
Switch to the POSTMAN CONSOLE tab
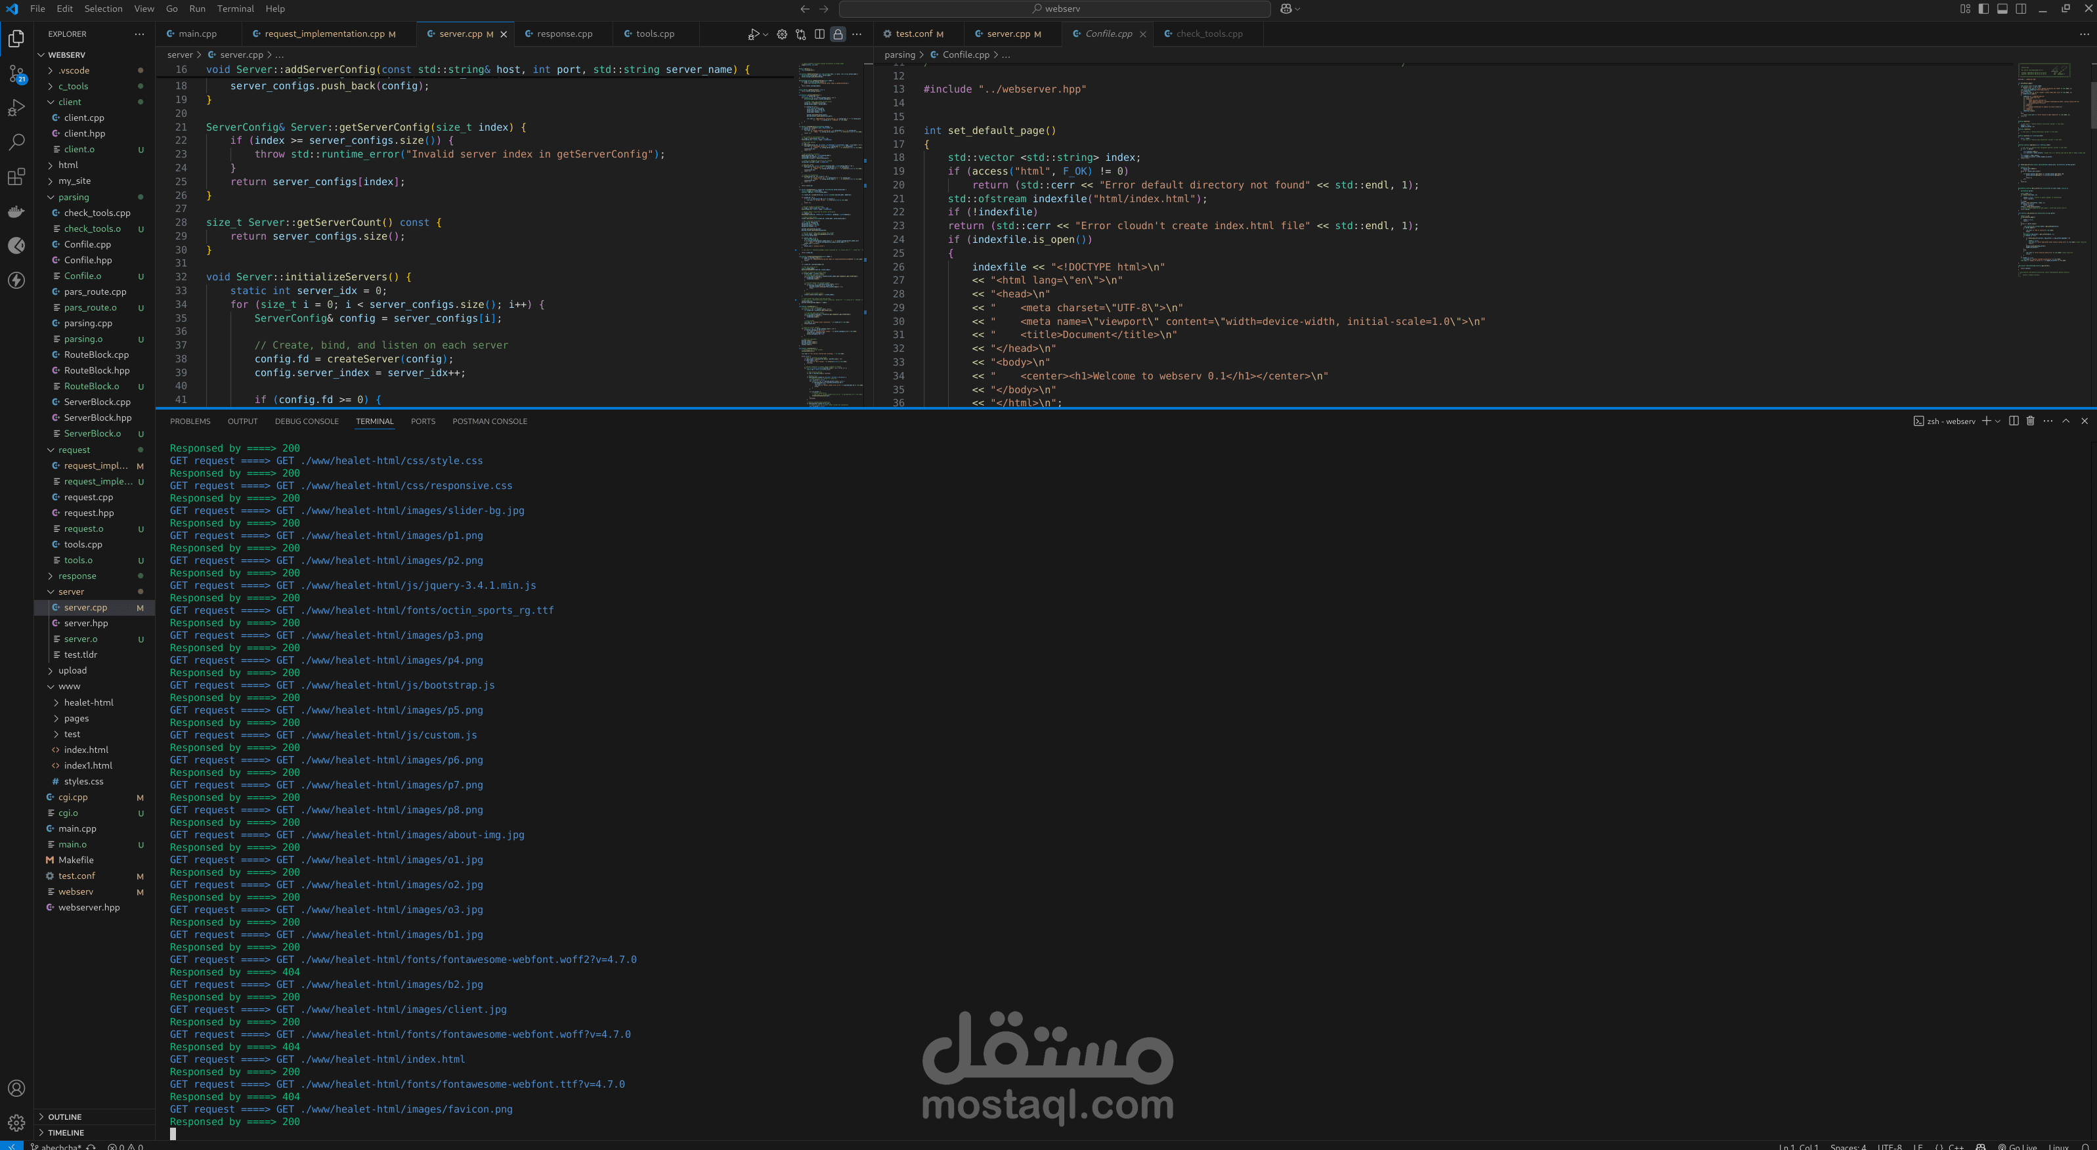coord(489,421)
